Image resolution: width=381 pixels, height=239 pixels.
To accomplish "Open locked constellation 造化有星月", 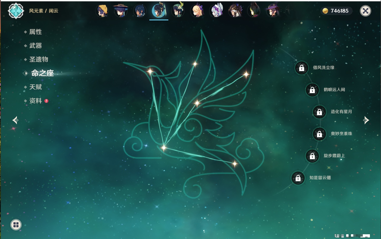I will click(320, 112).
